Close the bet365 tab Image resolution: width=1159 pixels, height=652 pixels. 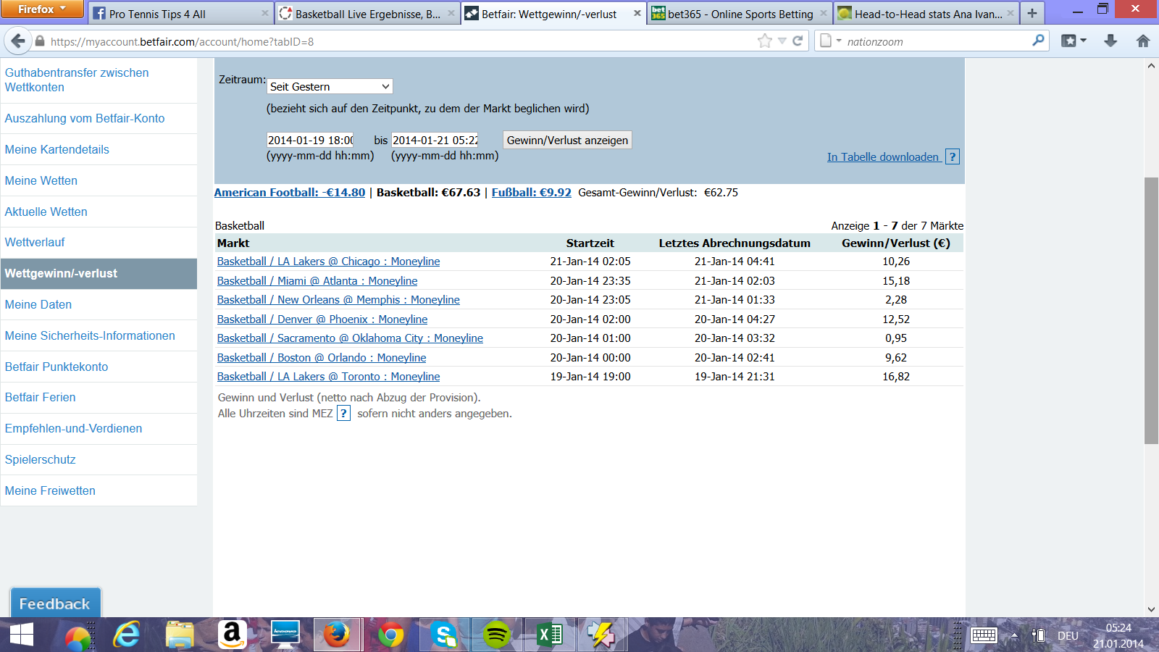tap(824, 14)
